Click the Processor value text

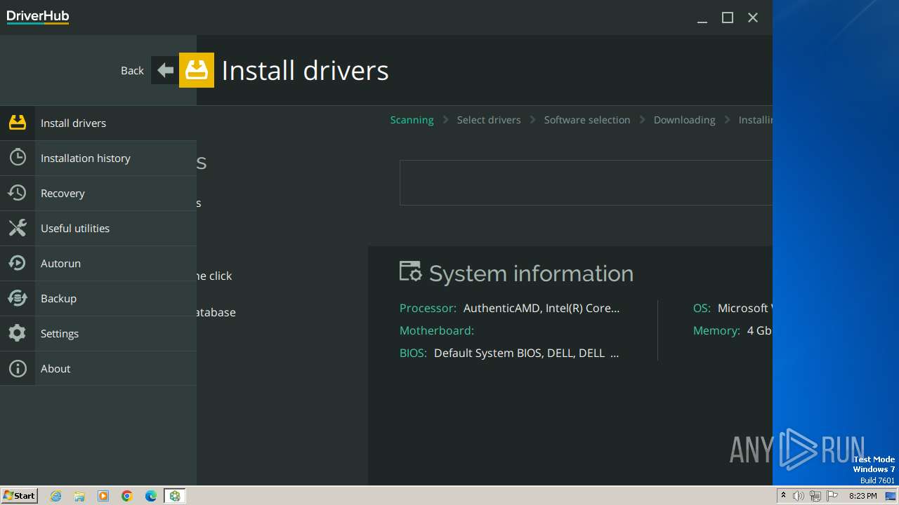click(x=542, y=308)
